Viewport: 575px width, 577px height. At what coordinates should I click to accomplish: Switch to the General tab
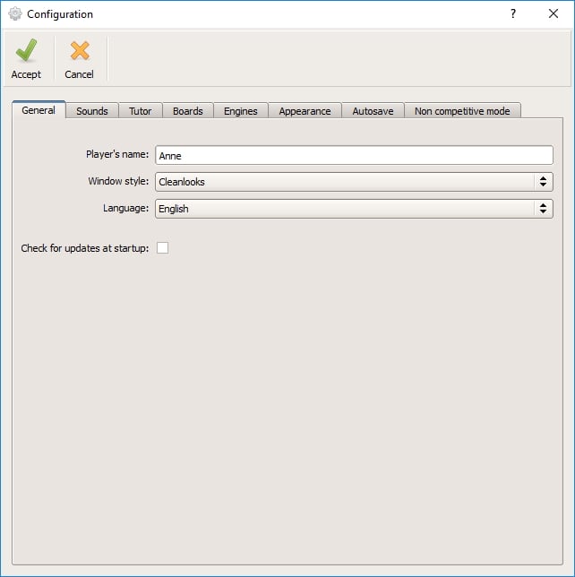(39, 110)
